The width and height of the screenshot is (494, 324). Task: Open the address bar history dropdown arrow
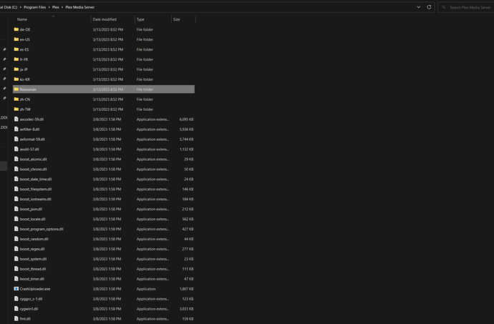[x=418, y=7]
